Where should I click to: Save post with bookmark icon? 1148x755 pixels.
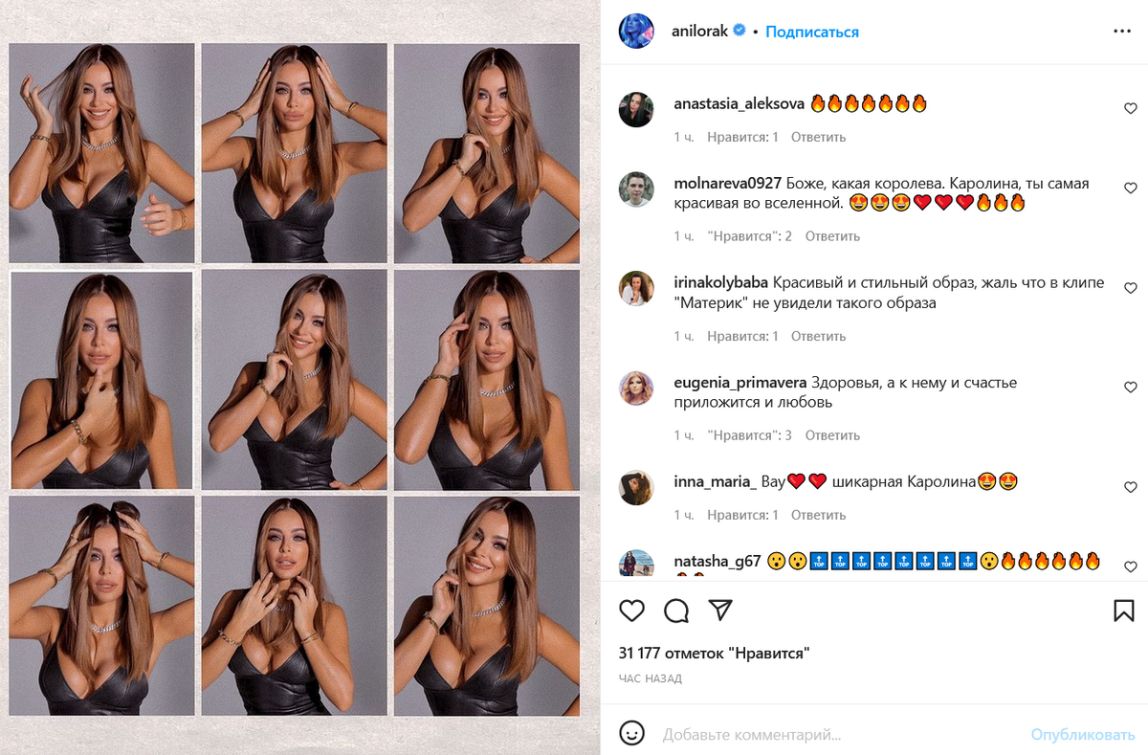pyautogui.click(x=1124, y=611)
